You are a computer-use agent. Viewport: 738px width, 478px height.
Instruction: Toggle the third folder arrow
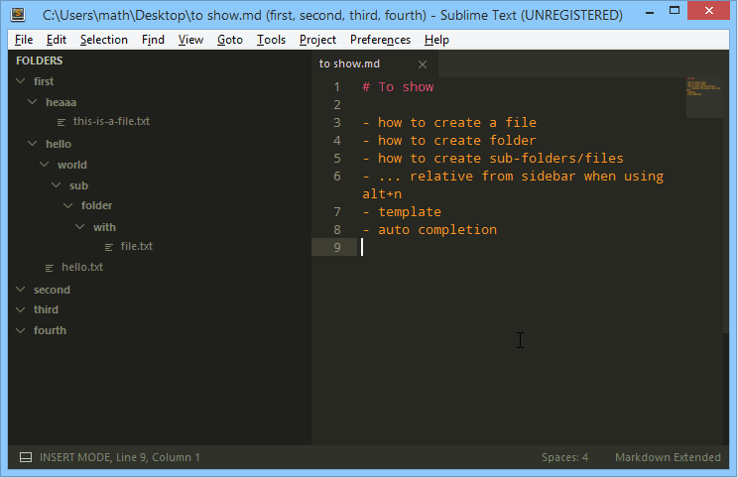click(20, 309)
